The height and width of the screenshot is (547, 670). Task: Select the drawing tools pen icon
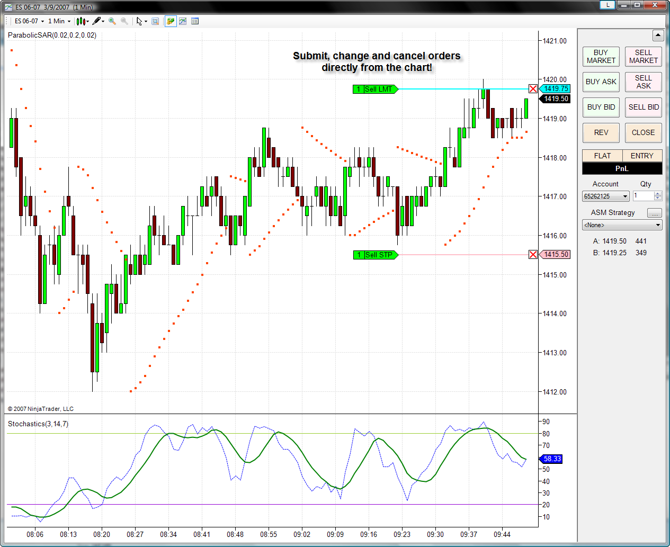pos(96,21)
